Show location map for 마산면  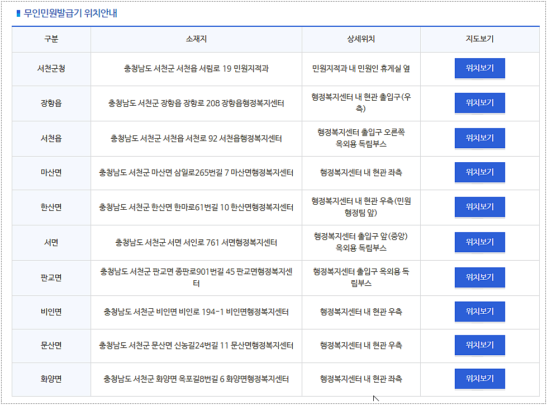[479, 172]
